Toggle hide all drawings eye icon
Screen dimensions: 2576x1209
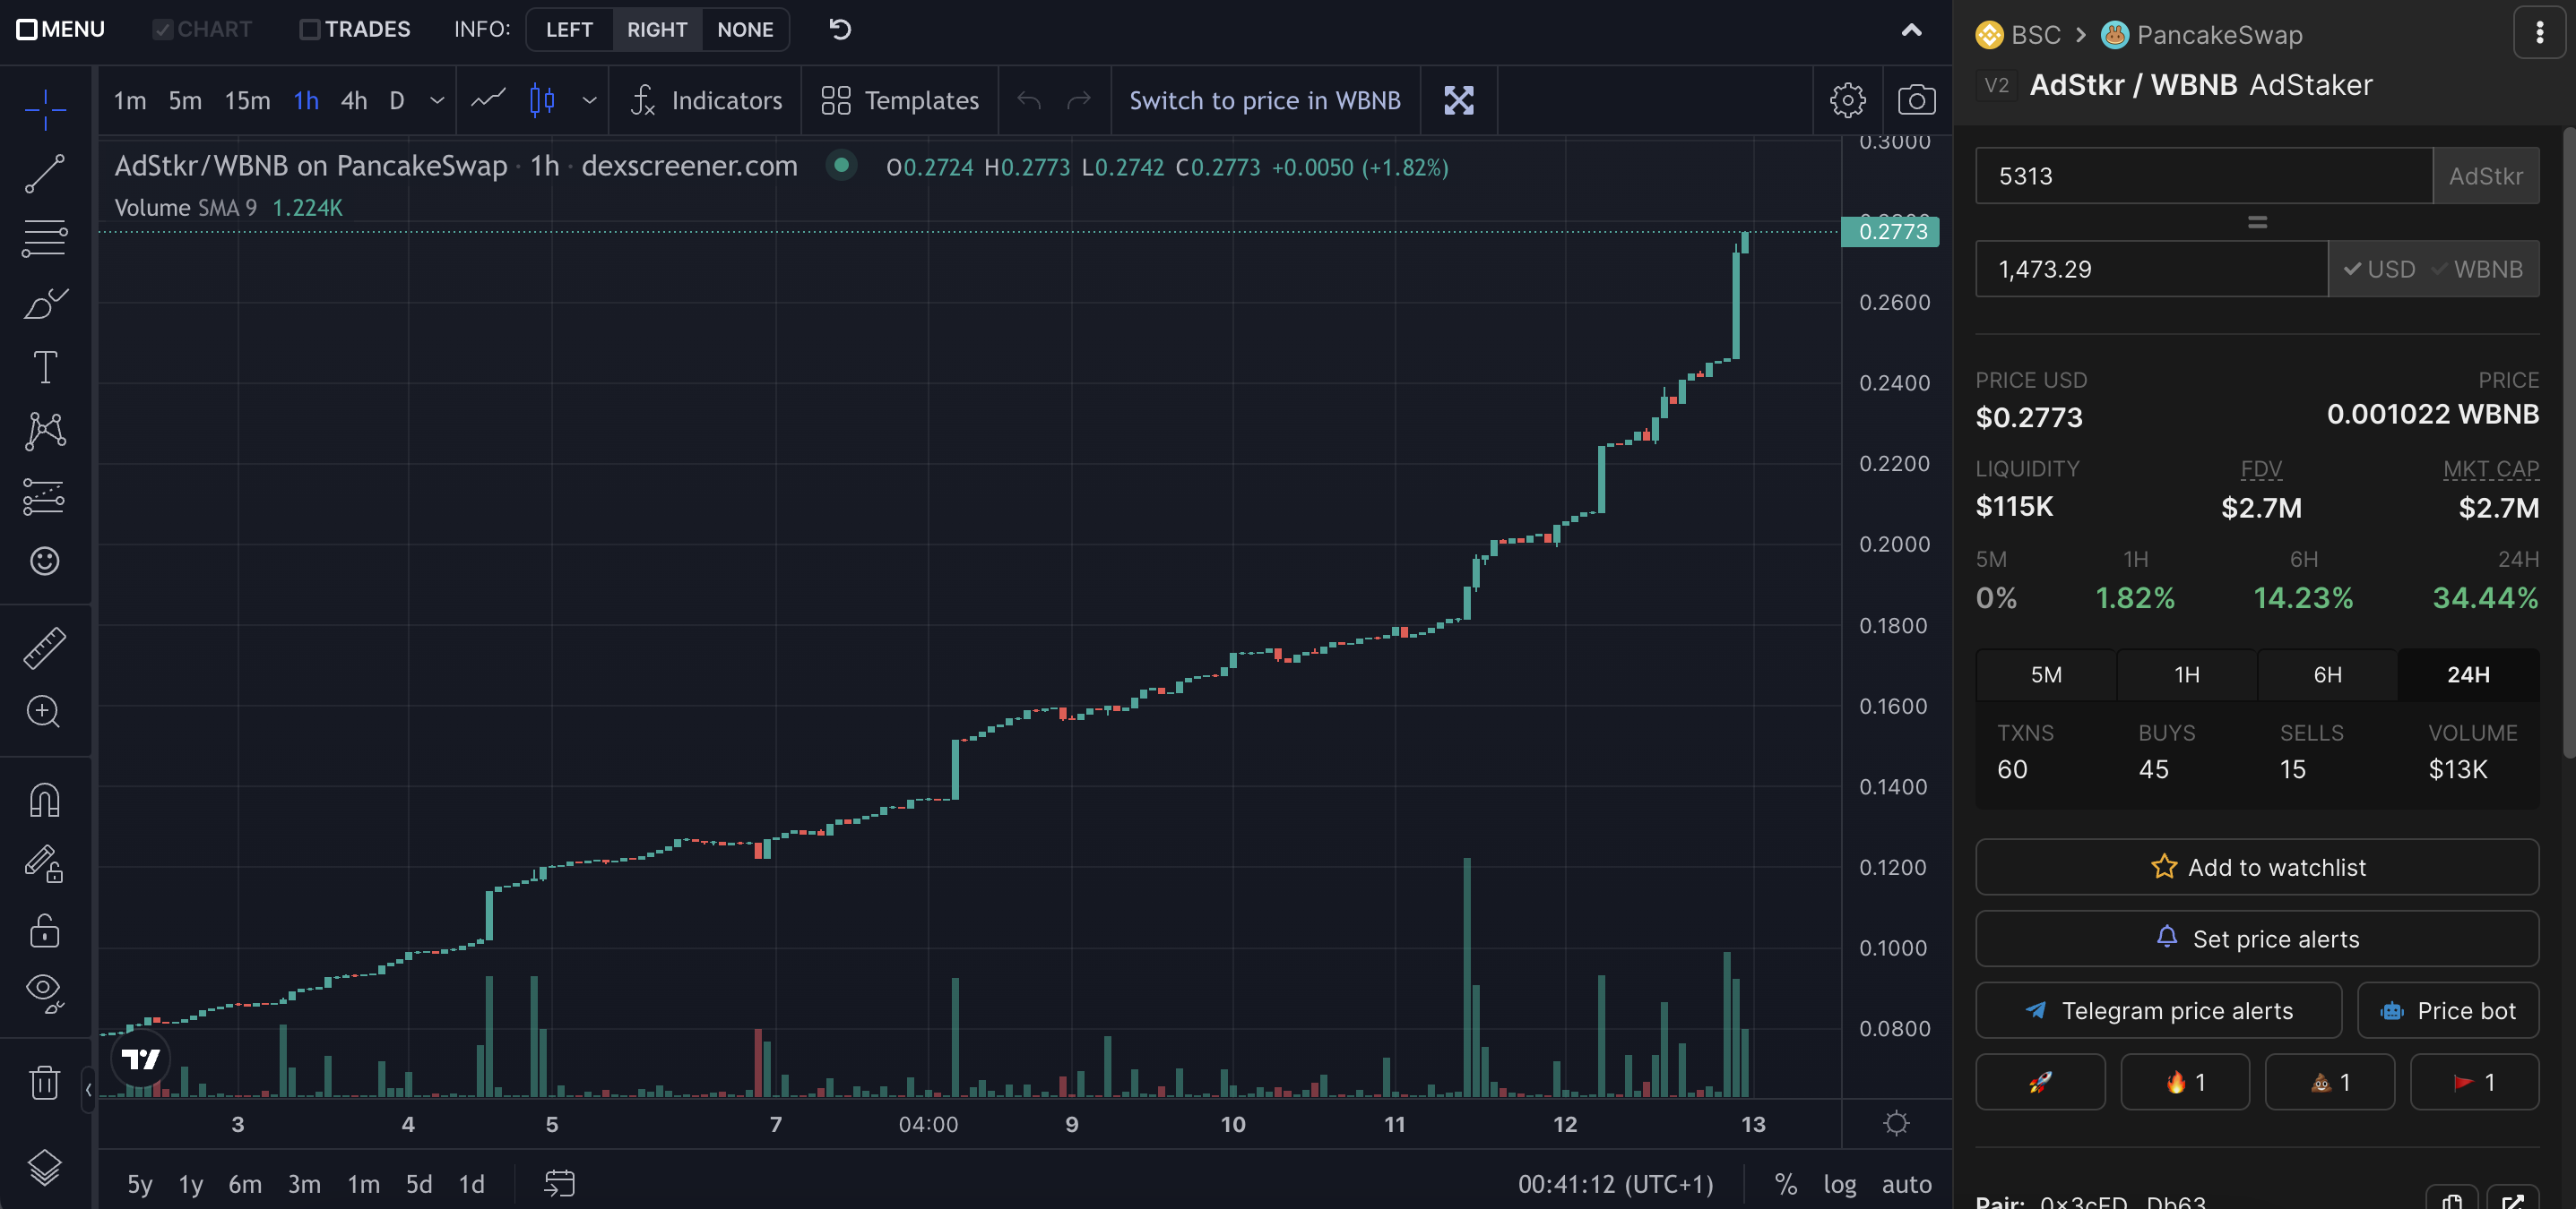coord(45,991)
